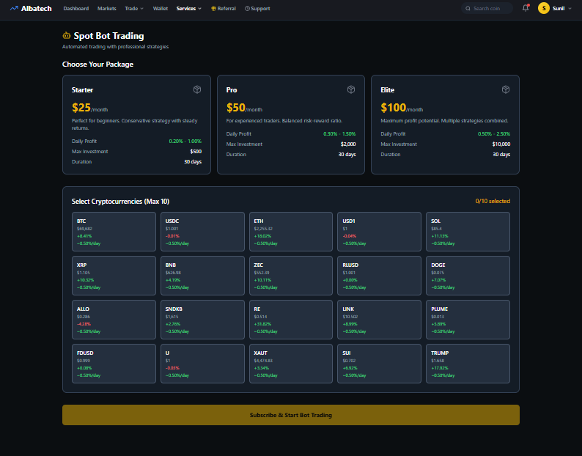
Task: Go to Dashboard
Action: (76, 8)
